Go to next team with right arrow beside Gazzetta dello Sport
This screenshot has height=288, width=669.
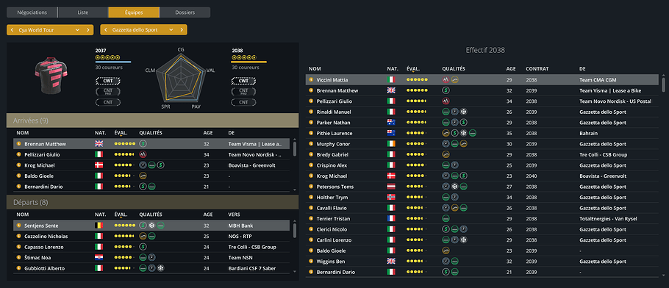[182, 30]
